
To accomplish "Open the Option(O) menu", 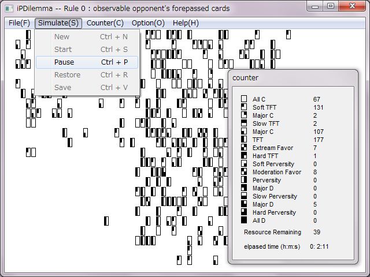I will coord(148,23).
